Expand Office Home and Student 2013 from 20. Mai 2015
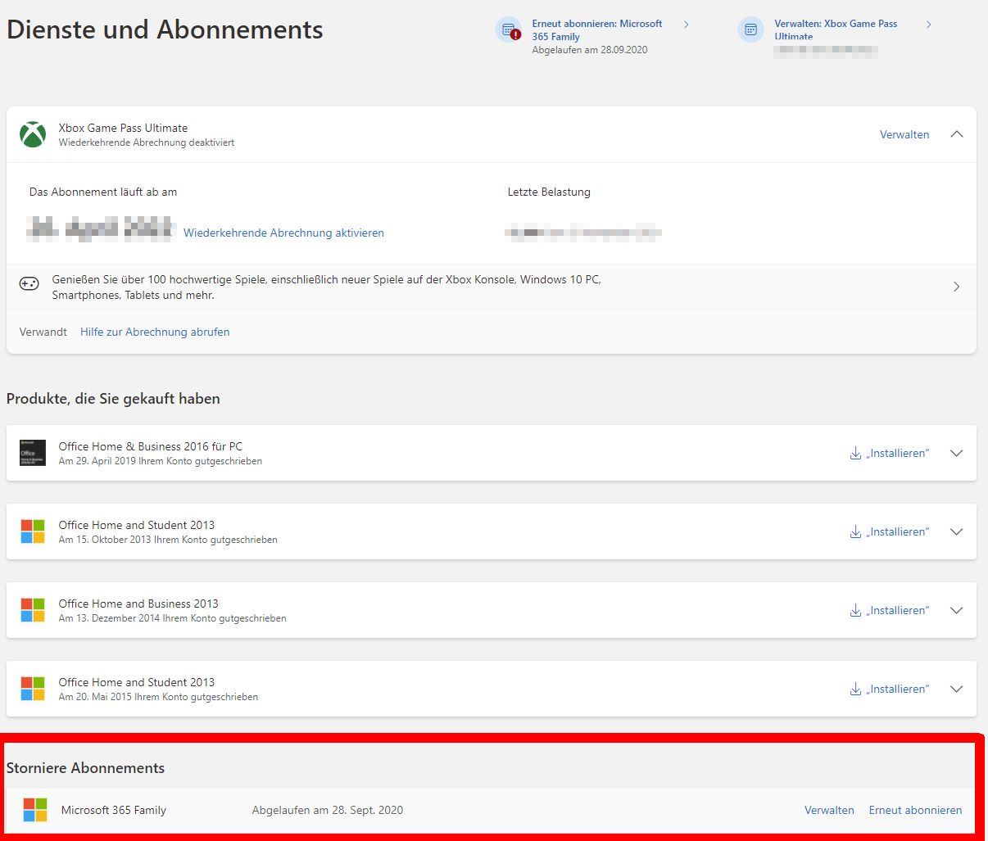 click(956, 689)
